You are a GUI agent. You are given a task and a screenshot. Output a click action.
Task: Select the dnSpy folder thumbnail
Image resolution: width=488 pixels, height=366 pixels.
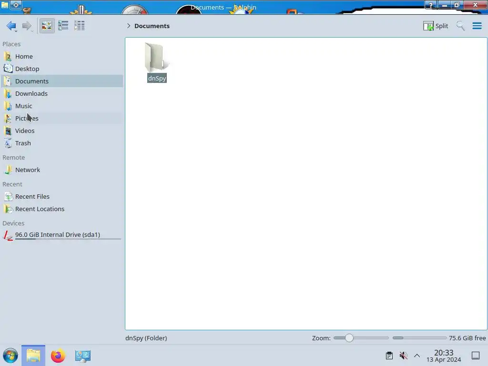click(156, 57)
